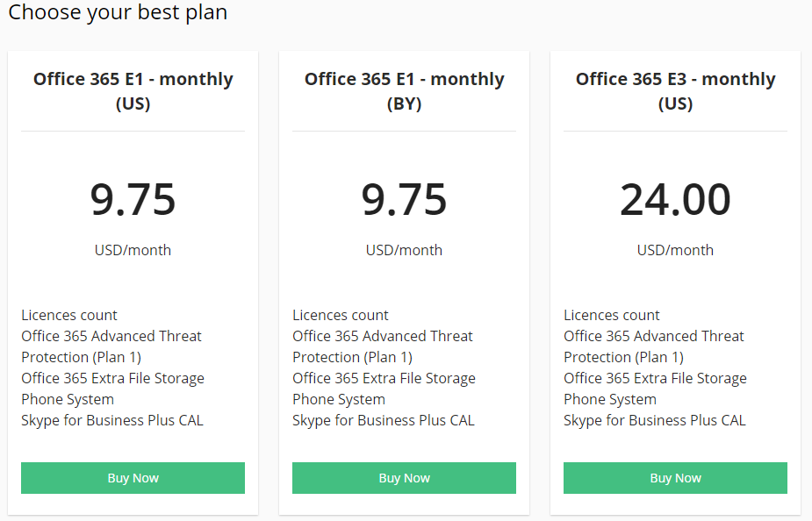
Task: Click the "Choose your best plan" heading
Action: (x=118, y=12)
